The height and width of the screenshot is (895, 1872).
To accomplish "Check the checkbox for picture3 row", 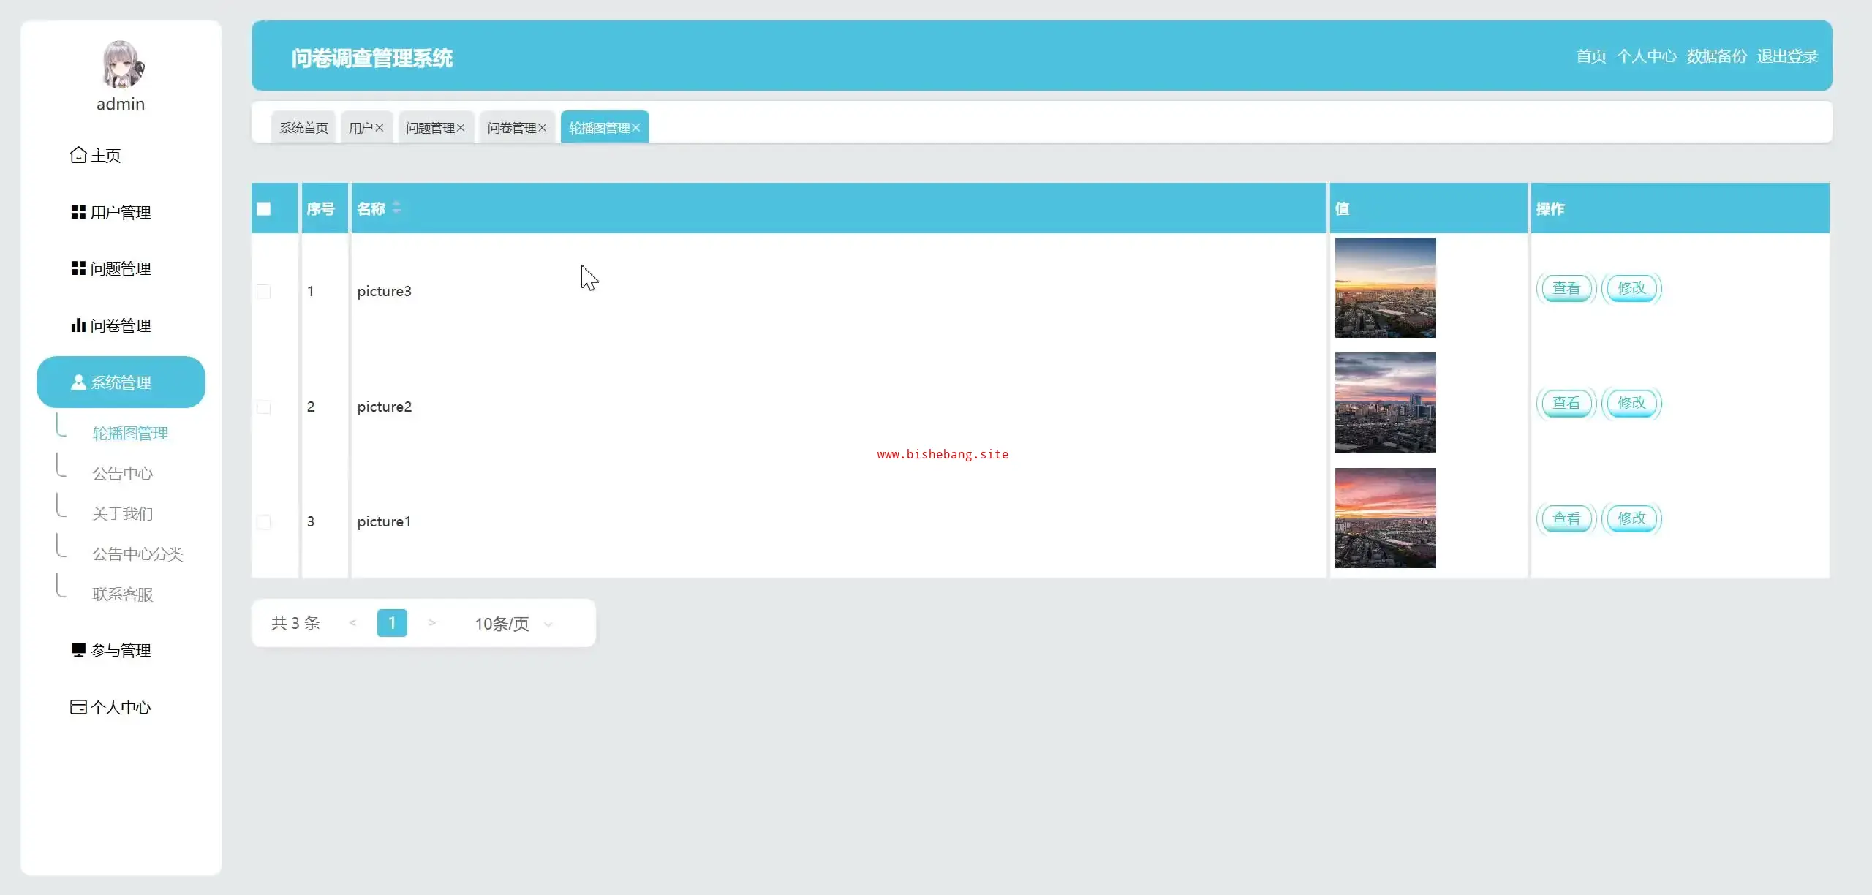I will coord(264,292).
